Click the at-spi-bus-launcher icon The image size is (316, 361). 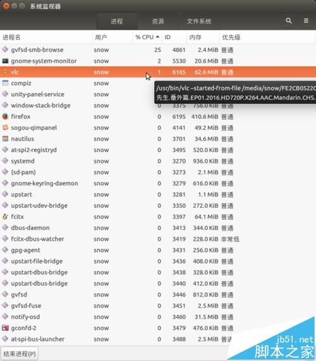pyautogui.click(x=5, y=339)
